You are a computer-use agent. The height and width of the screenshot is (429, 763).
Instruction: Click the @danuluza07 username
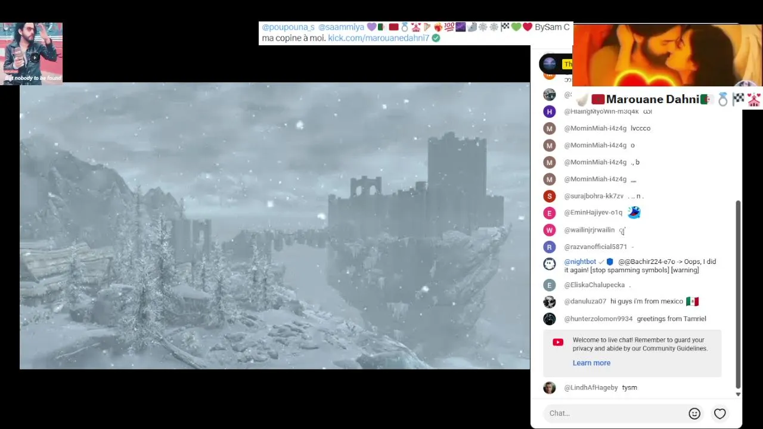[x=585, y=301]
